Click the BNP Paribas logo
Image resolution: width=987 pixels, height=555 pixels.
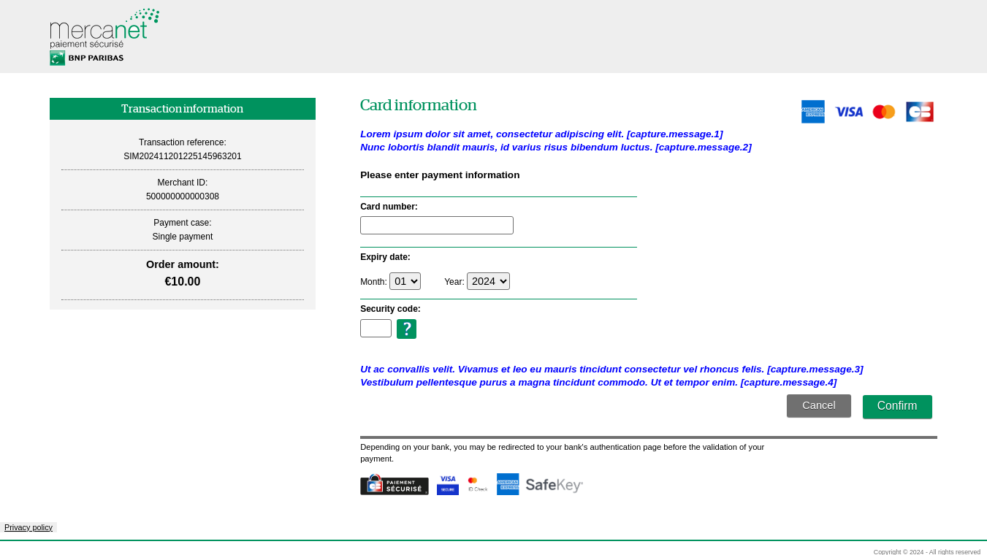pos(85,58)
